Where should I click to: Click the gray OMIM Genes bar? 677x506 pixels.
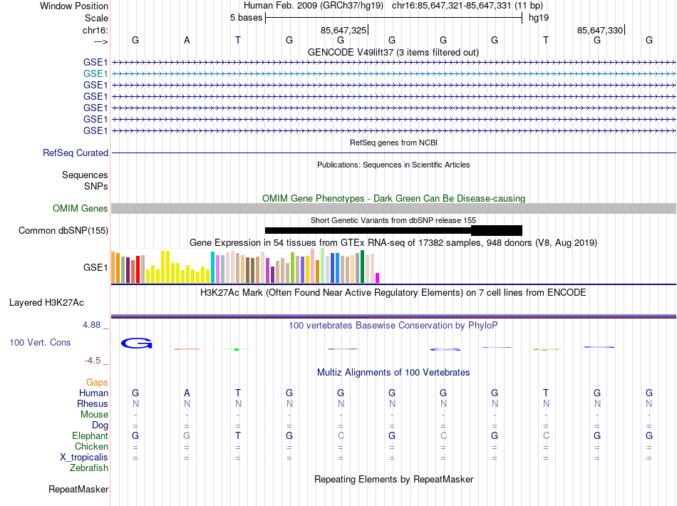[393, 209]
